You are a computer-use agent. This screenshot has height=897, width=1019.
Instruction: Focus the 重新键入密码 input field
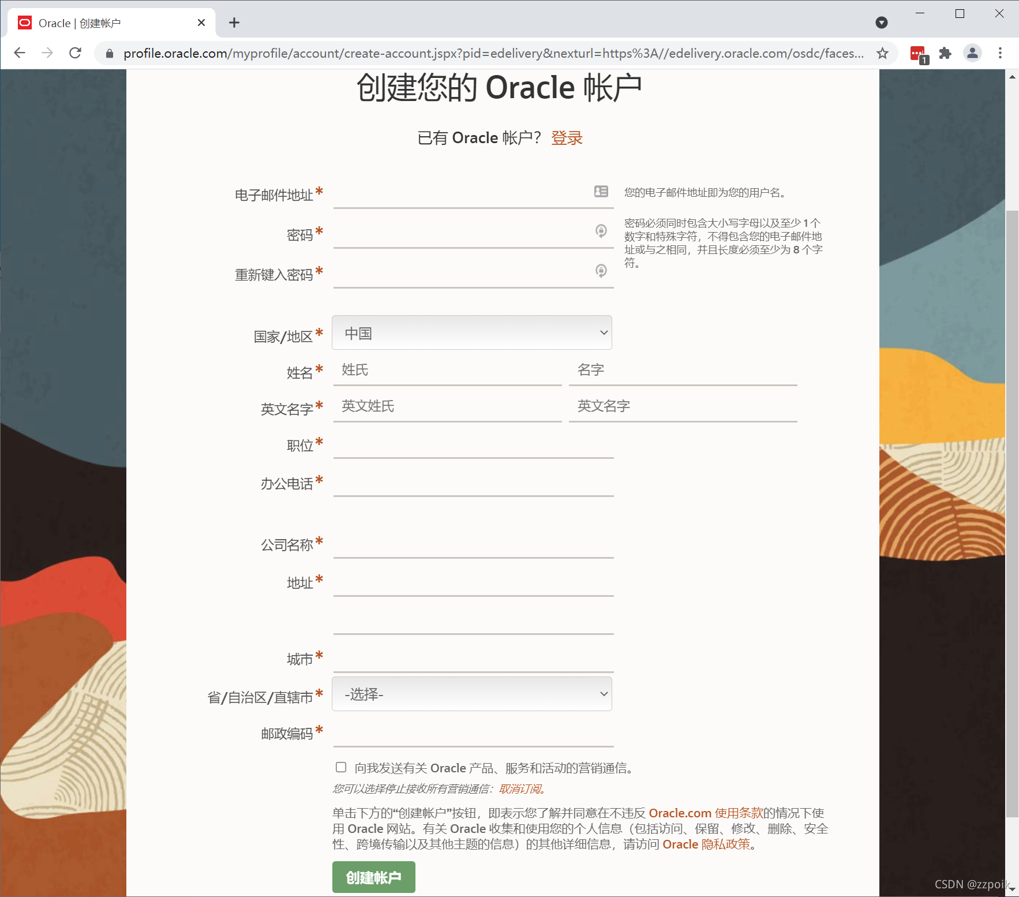point(473,272)
